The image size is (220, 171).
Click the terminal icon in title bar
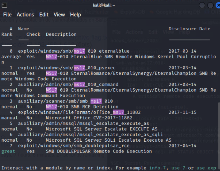click(4, 5)
